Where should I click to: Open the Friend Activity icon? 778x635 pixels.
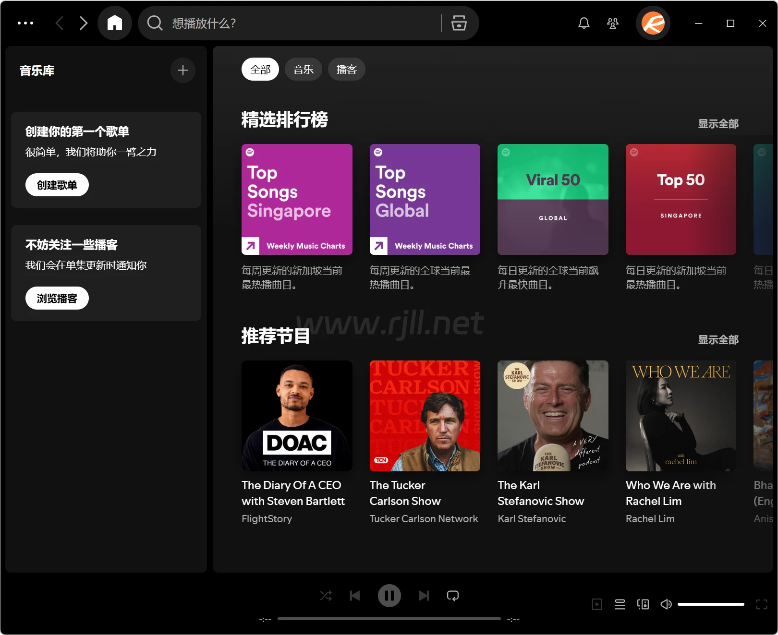click(x=612, y=23)
